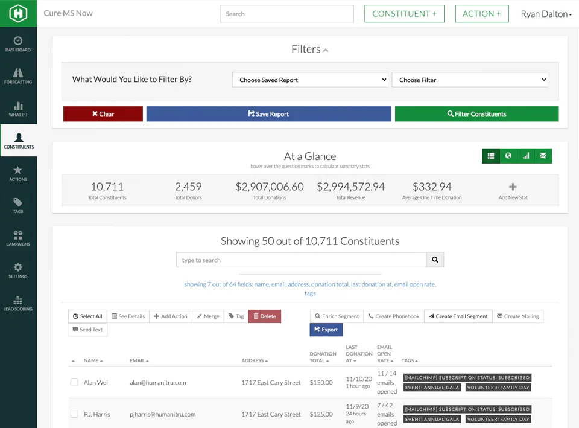Open the Choose Saved Report dropdown
The width and height of the screenshot is (579, 428).
pyautogui.click(x=310, y=80)
